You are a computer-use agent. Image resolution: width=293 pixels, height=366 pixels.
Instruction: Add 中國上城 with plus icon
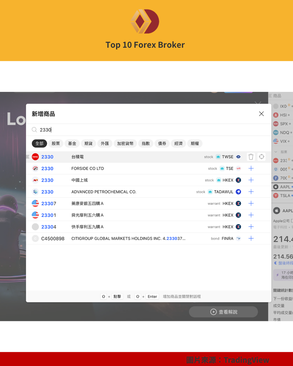coord(251,180)
